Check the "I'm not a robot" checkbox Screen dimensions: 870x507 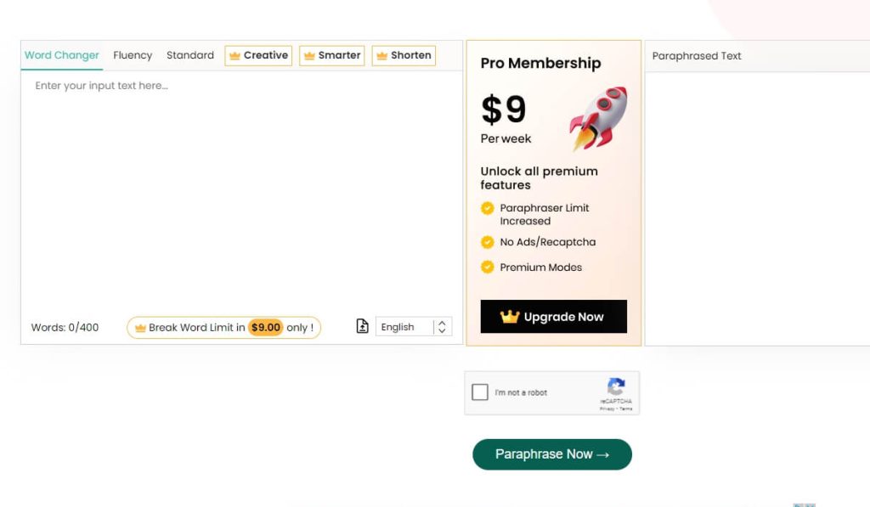480,392
